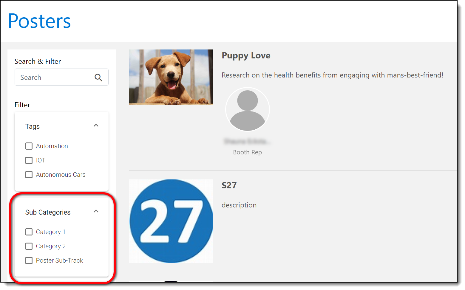The width and height of the screenshot is (465, 290).
Task: Collapse the Sub Categories filter section
Action: click(x=96, y=211)
